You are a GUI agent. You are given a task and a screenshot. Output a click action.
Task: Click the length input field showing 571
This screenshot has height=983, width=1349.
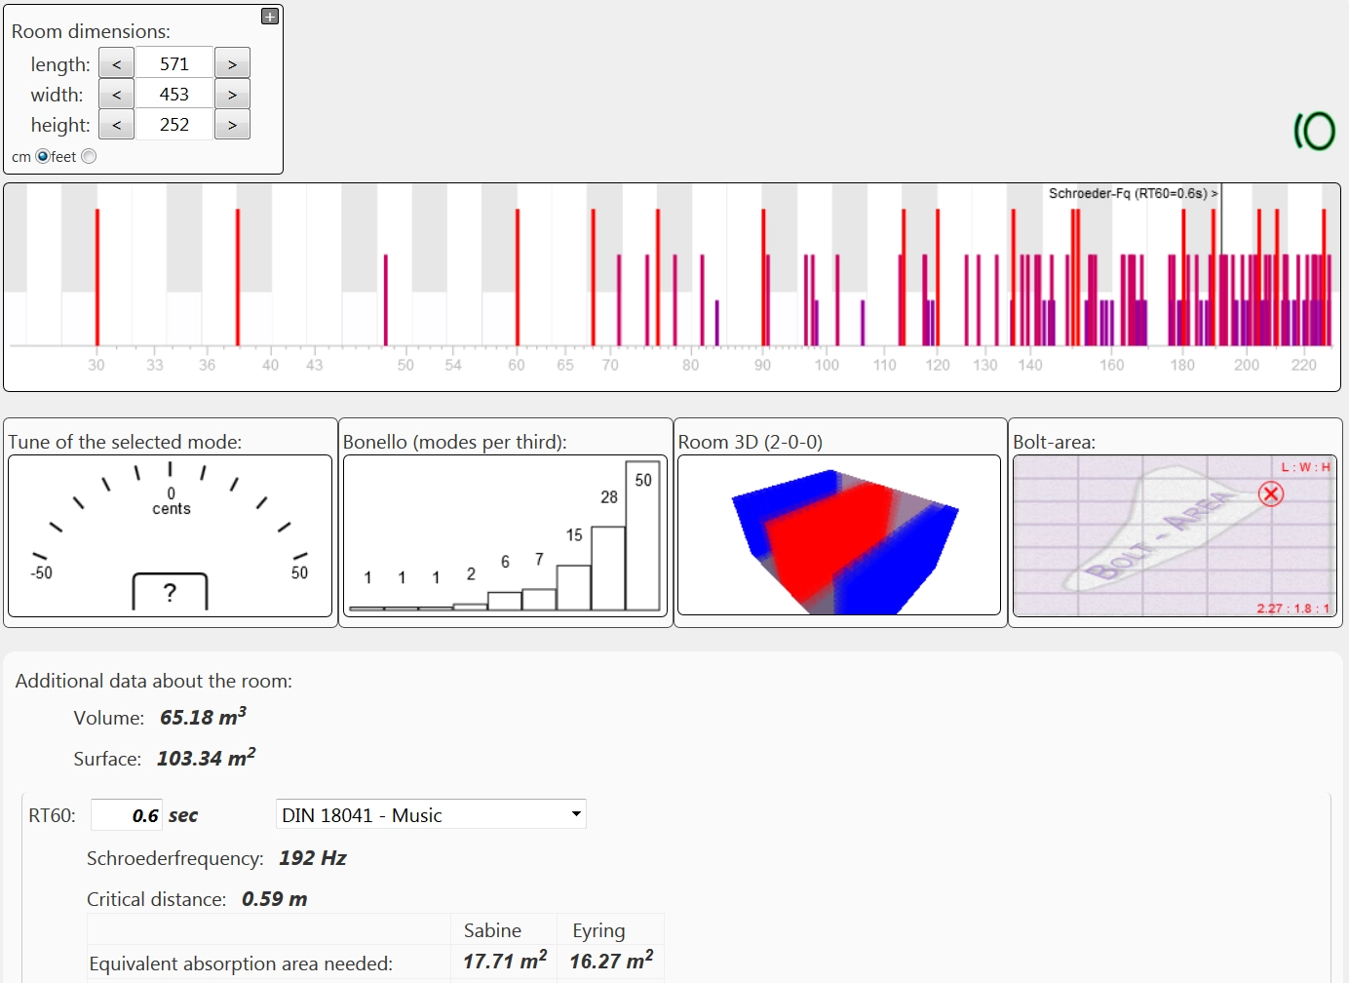click(174, 64)
